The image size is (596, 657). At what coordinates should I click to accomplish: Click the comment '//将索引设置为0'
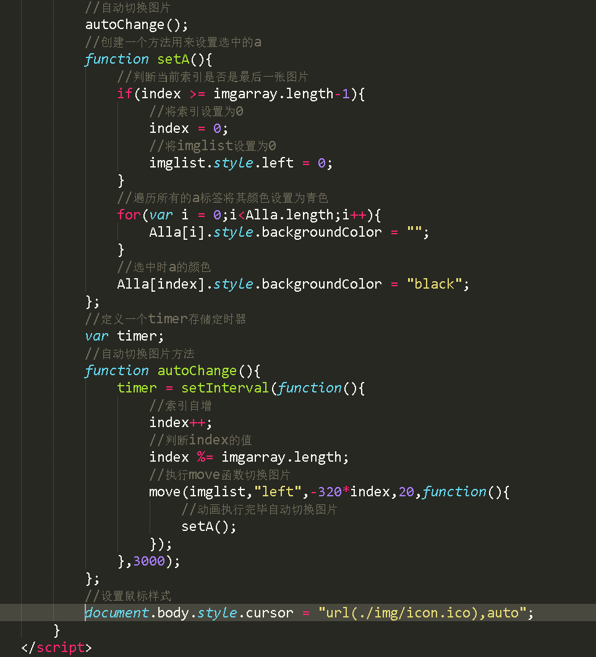(196, 111)
